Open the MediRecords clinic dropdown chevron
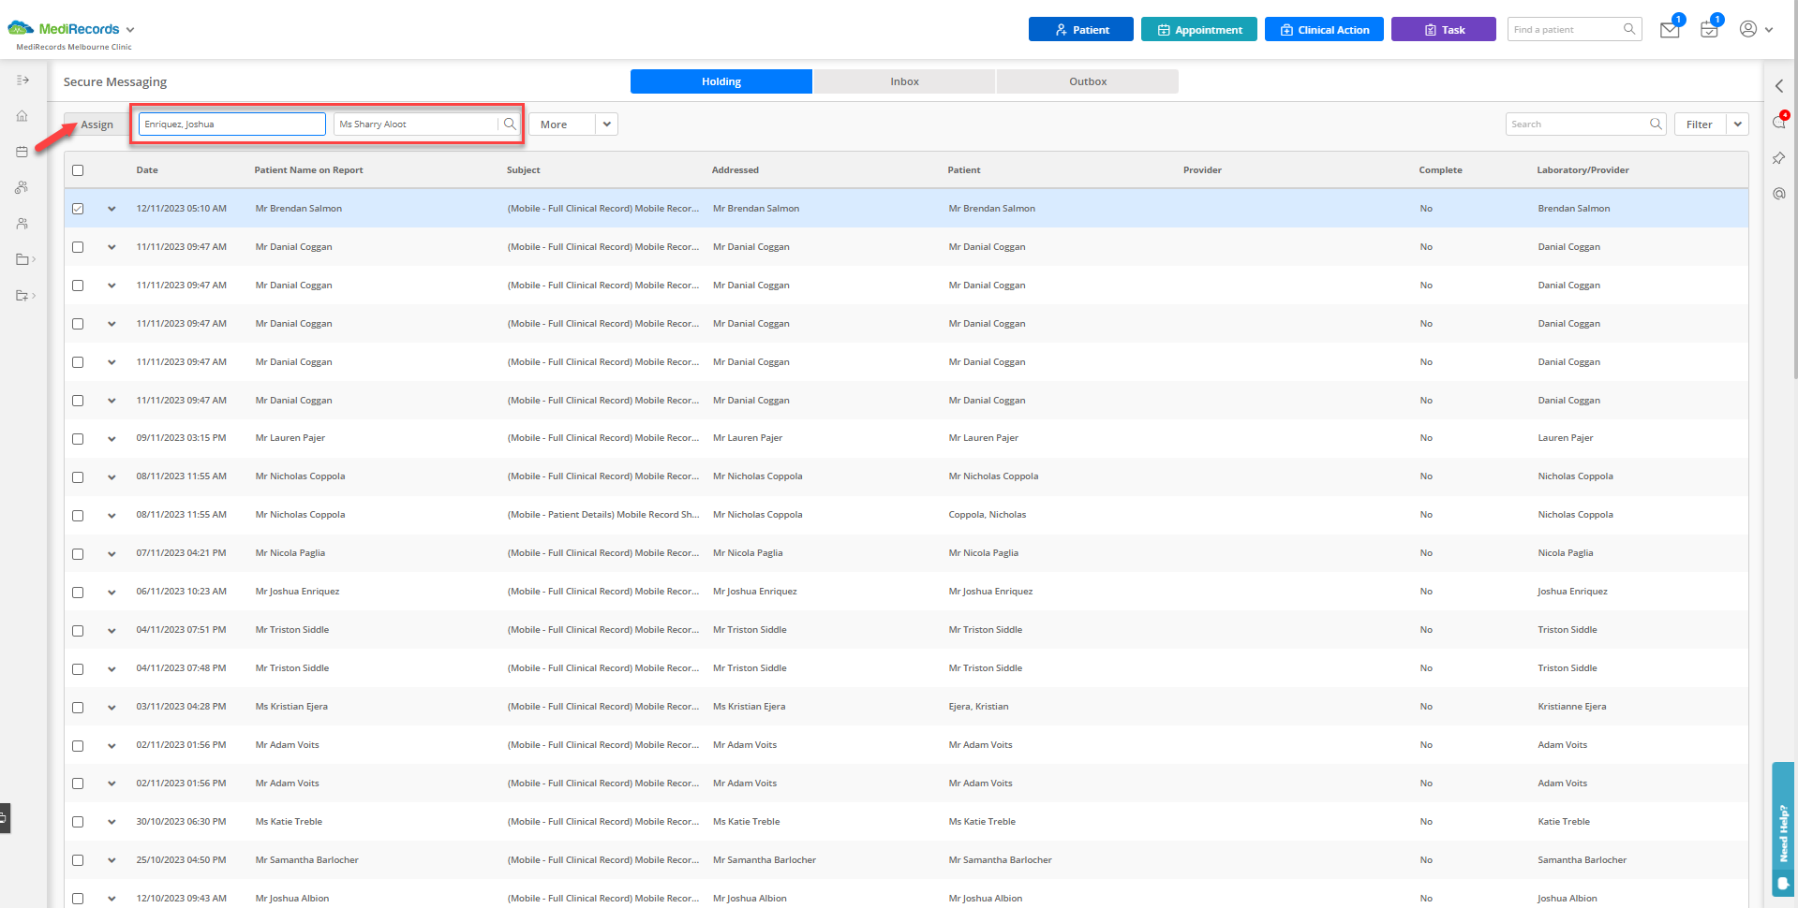 coord(130,30)
